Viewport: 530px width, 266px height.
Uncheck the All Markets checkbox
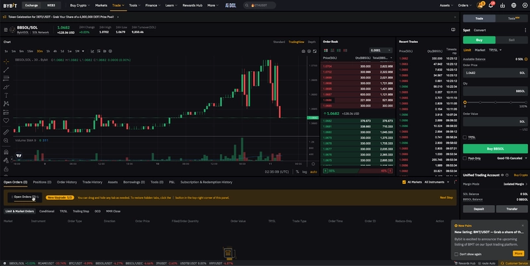(x=405, y=181)
